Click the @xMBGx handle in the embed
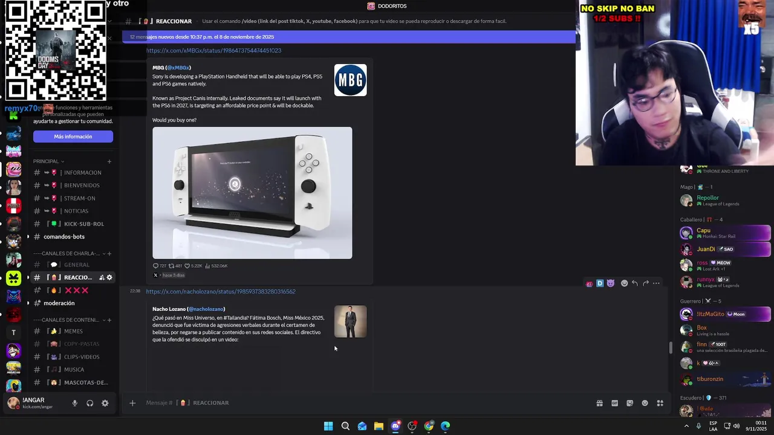Viewport: 774px width, 435px height. 178,68
